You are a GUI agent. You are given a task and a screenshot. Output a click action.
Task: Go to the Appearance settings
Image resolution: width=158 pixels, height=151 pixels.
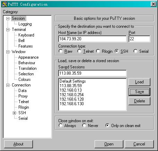coord(28,57)
